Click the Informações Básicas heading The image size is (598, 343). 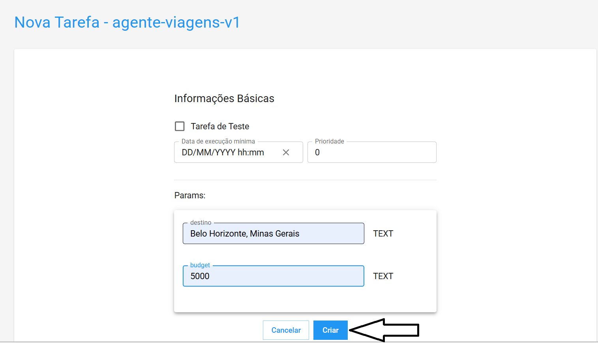224,99
